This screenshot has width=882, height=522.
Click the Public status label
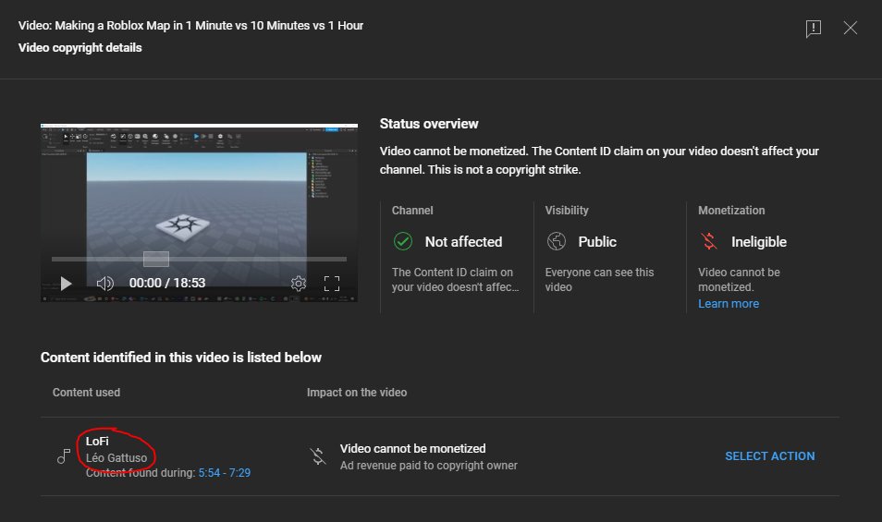coord(597,242)
